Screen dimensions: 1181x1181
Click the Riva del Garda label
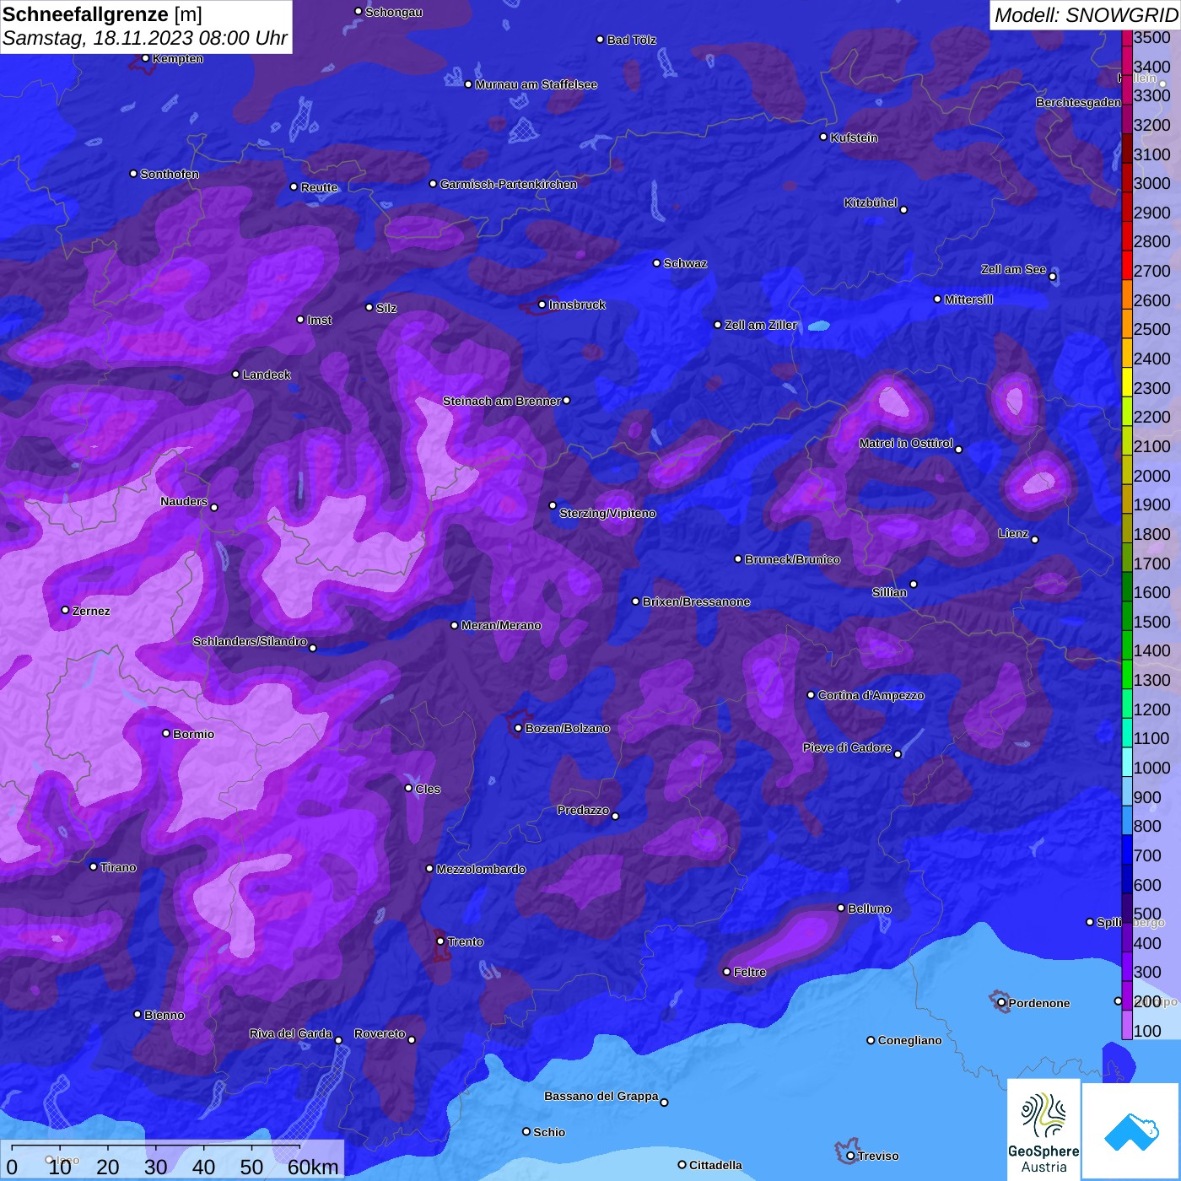[291, 1033]
